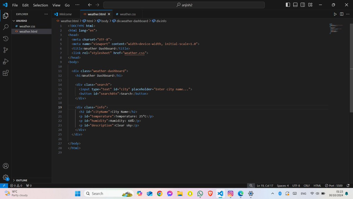Click the Explorer views ellipsis menu
The height and width of the screenshot is (199, 353).
click(46, 14)
